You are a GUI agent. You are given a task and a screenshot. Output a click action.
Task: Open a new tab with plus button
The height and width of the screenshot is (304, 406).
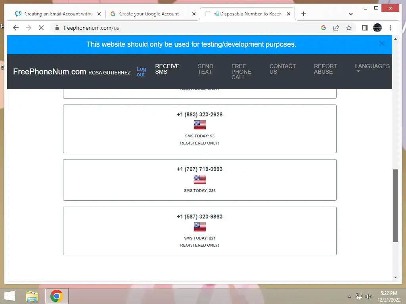click(304, 14)
